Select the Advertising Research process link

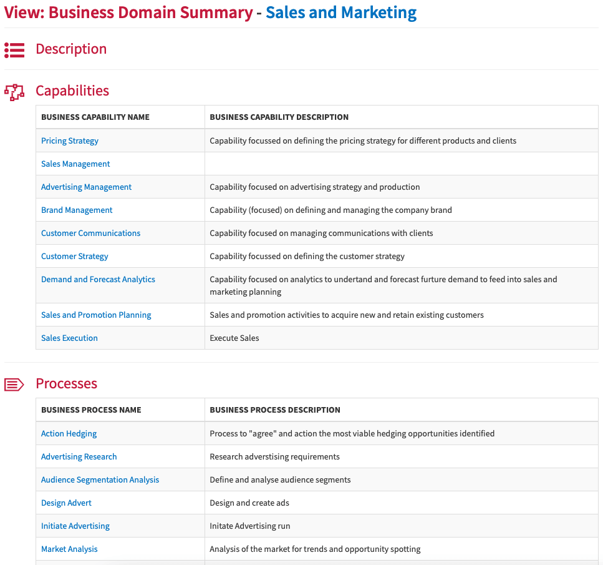tap(79, 456)
